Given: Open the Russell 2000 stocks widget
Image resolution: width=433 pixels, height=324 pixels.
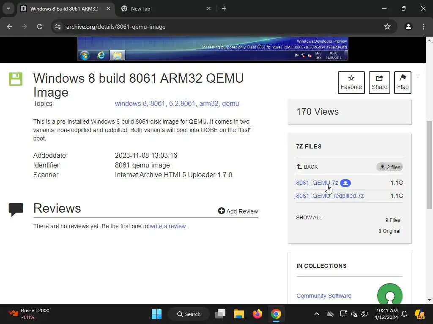Looking at the screenshot, I should (29, 314).
